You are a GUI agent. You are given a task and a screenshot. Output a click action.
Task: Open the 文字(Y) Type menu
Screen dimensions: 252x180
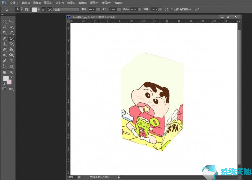pos(60,3)
